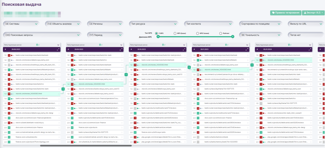Open the [4] Системы dropdown

pyautogui.click(x=21, y=24)
